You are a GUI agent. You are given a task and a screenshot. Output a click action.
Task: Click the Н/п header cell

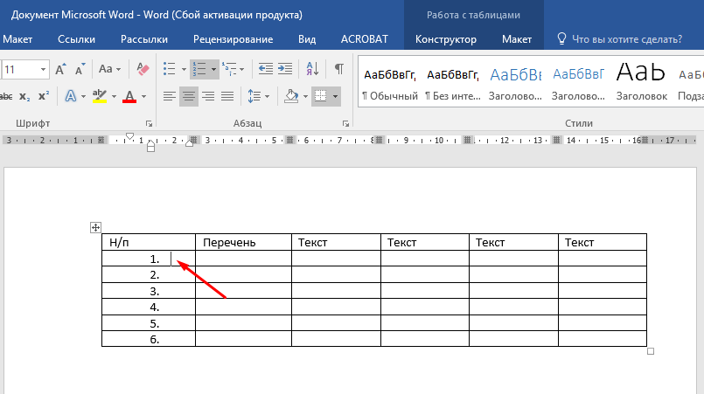point(149,242)
